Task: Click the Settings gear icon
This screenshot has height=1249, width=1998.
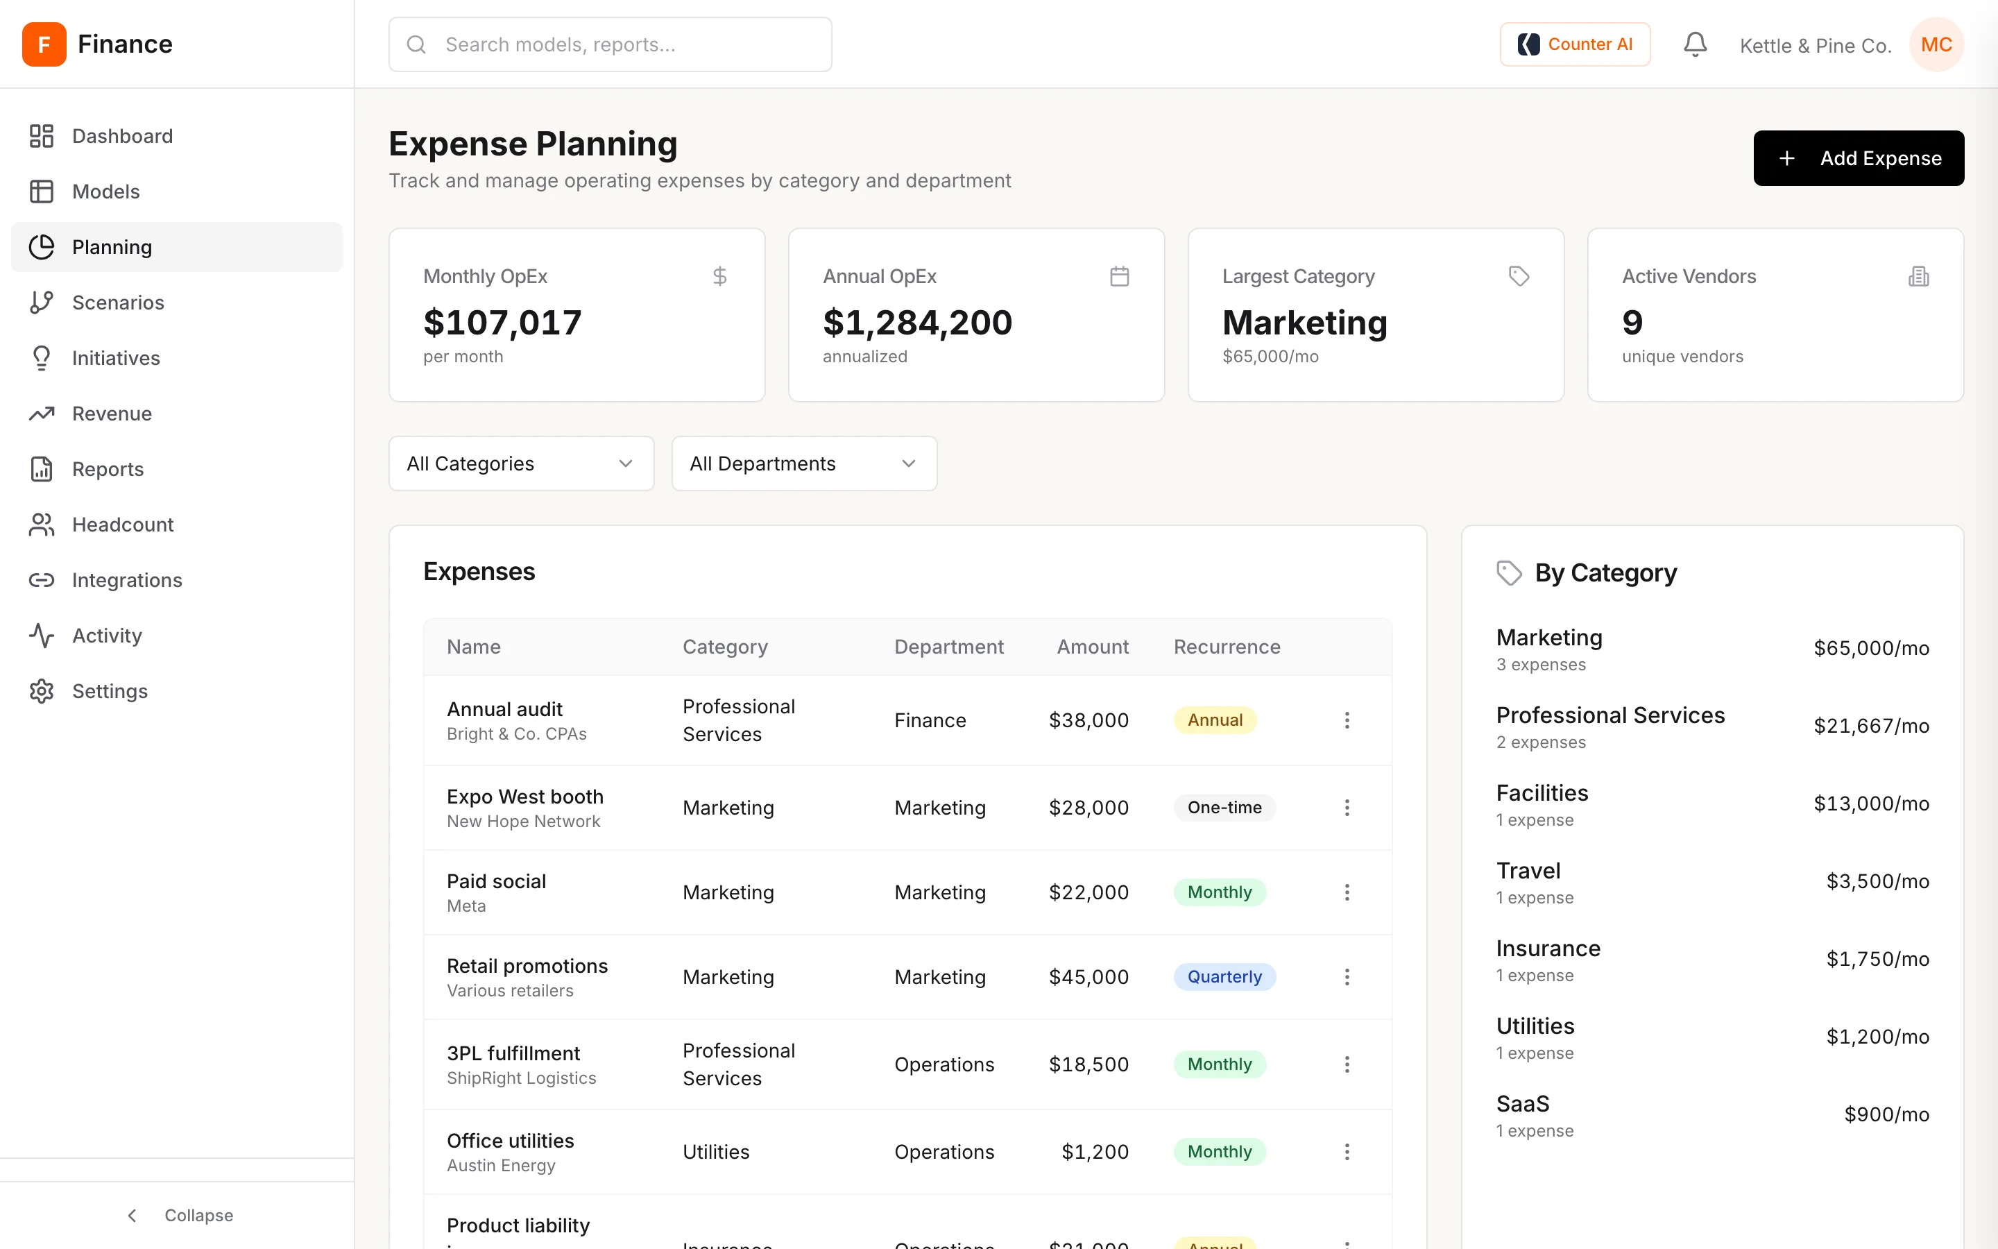Action: click(42, 690)
